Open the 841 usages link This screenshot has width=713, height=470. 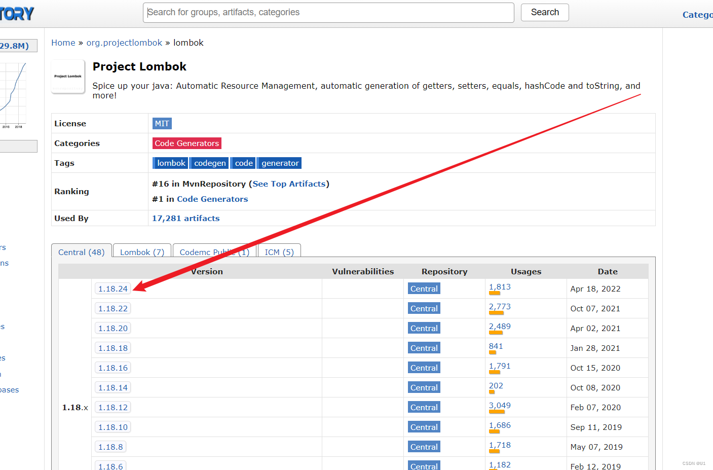(496, 346)
